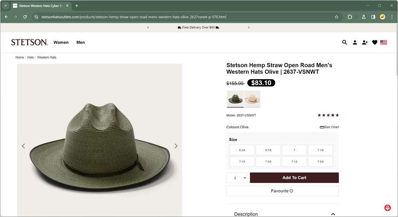Add the hat to Favourite
This screenshot has height=217, width=398.
point(282,191)
